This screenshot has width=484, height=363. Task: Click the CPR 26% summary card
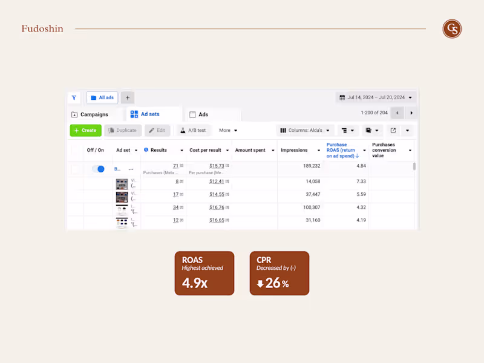coord(280,273)
